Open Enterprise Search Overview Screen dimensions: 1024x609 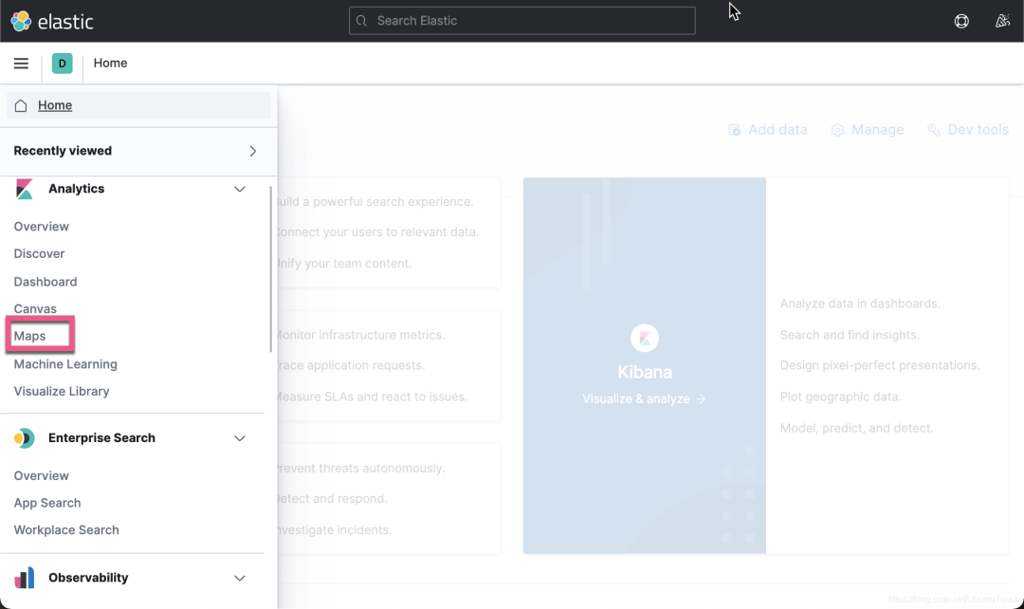click(41, 475)
